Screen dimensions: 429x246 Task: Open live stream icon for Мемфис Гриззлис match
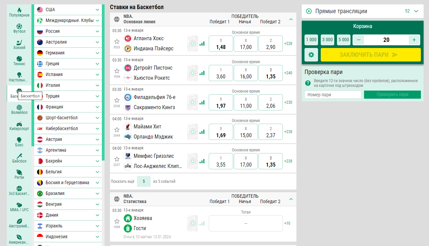[193, 161]
